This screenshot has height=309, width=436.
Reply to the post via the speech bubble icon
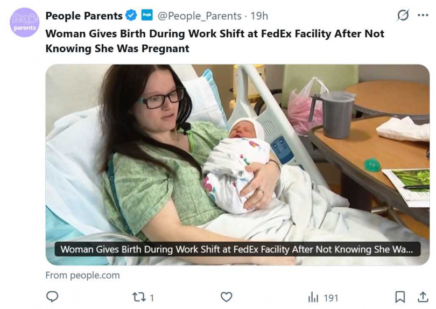[x=52, y=297]
